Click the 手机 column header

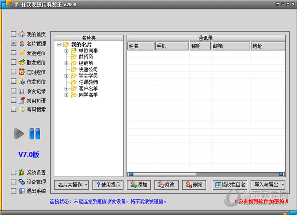pyautogui.click(x=172, y=46)
